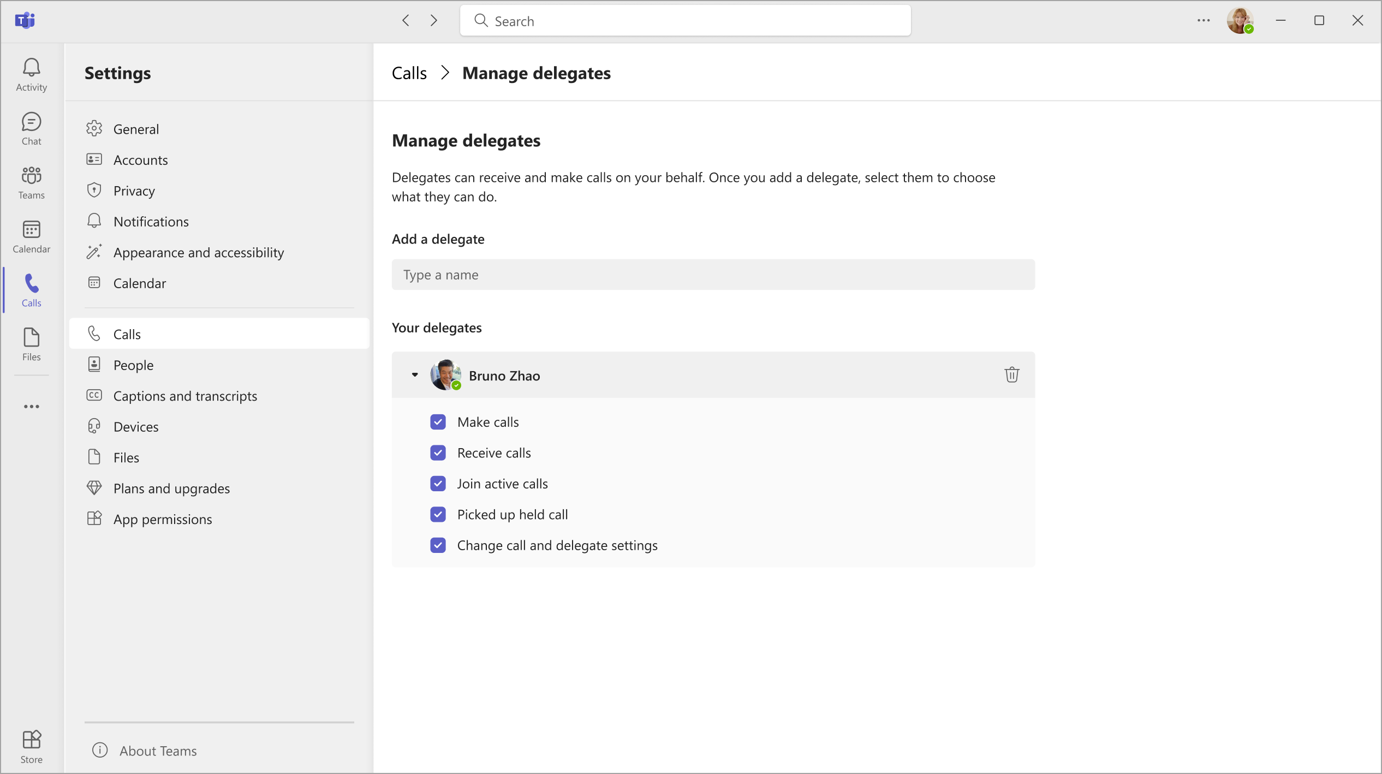
Task: Select Notifications settings option
Action: pyautogui.click(x=150, y=221)
